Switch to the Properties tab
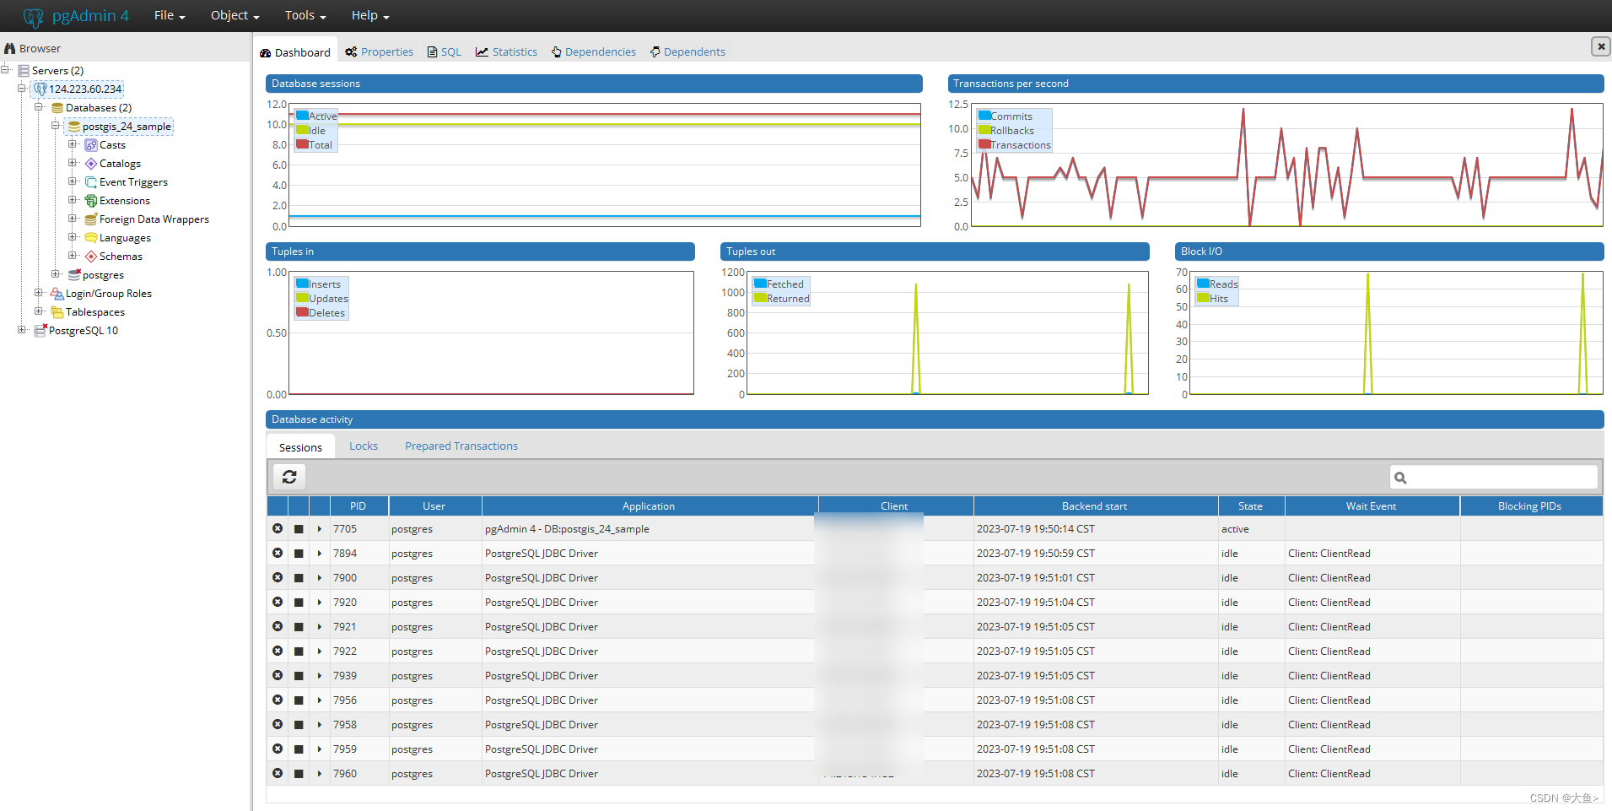Screen dimensions: 1612x811 [x=379, y=52]
